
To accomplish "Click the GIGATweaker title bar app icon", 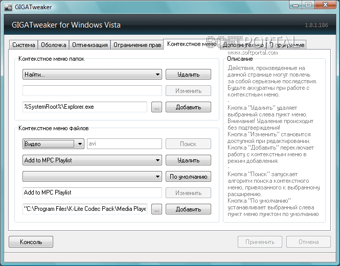I will pyautogui.click(x=8, y=7).
